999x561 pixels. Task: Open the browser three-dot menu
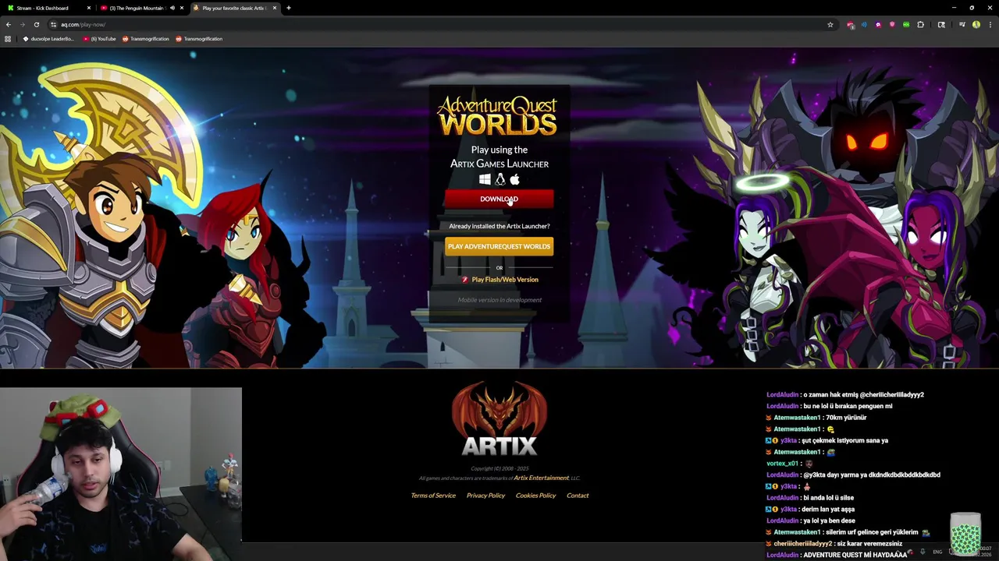(990, 24)
